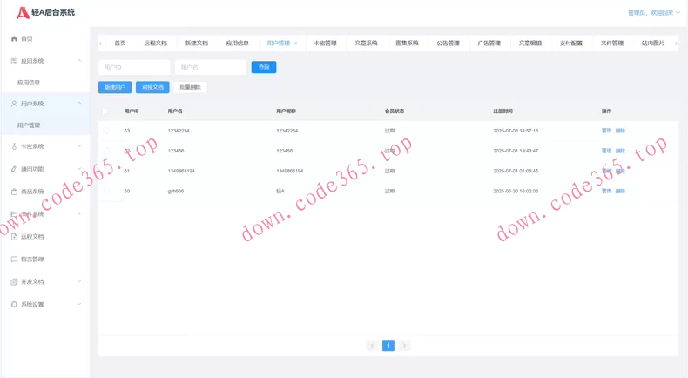Click 管理 for user 123456
This screenshot has width=688, height=378.
(606, 151)
